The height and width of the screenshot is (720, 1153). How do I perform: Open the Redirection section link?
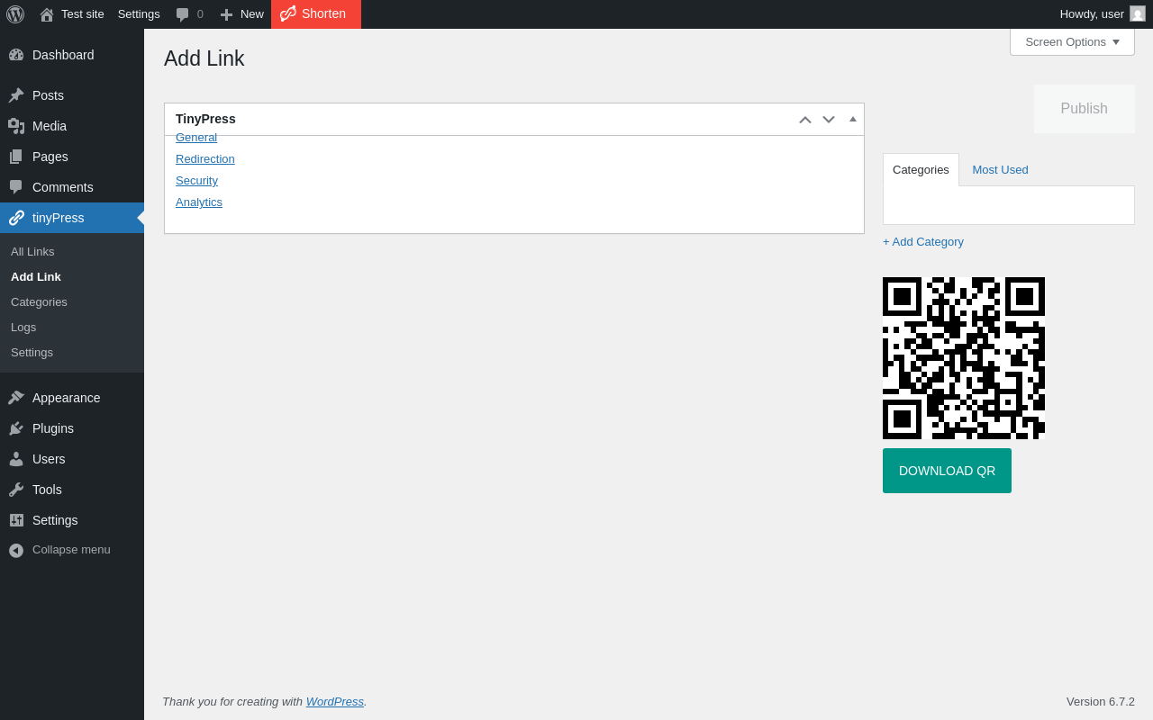pyautogui.click(x=205, y=159)
